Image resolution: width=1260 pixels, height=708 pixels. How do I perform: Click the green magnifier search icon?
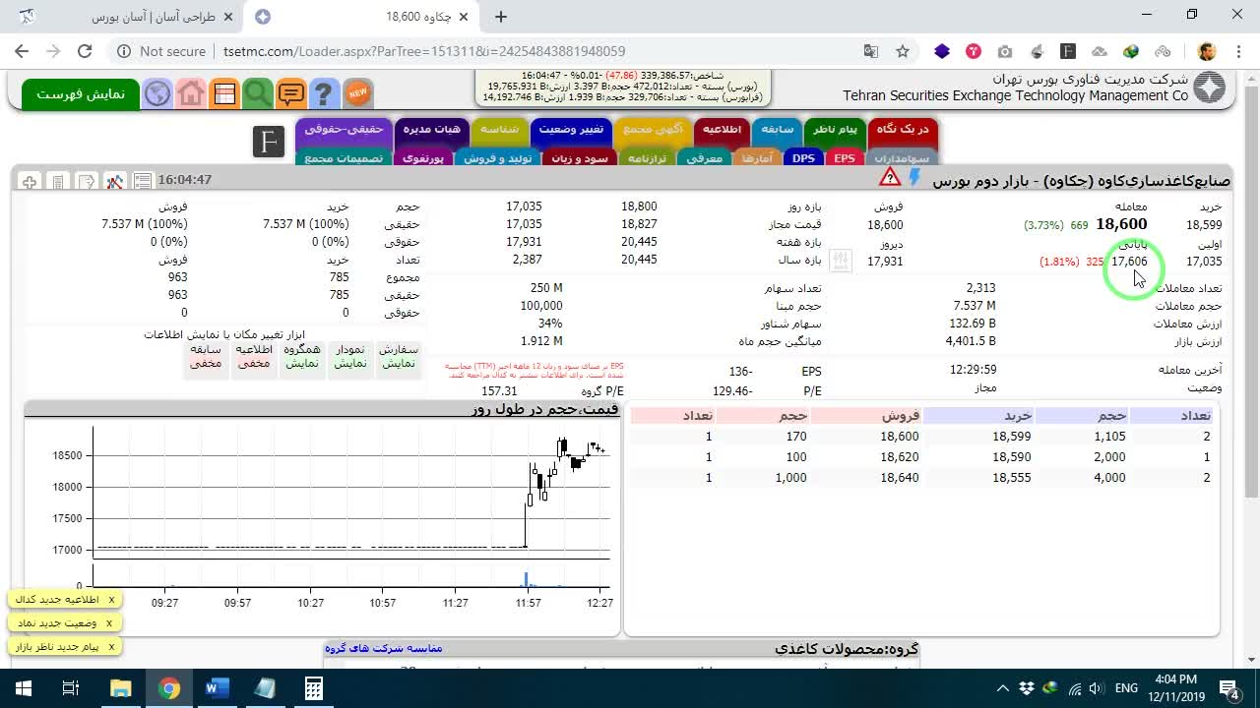pyautogui.click(x=258, y=93)
